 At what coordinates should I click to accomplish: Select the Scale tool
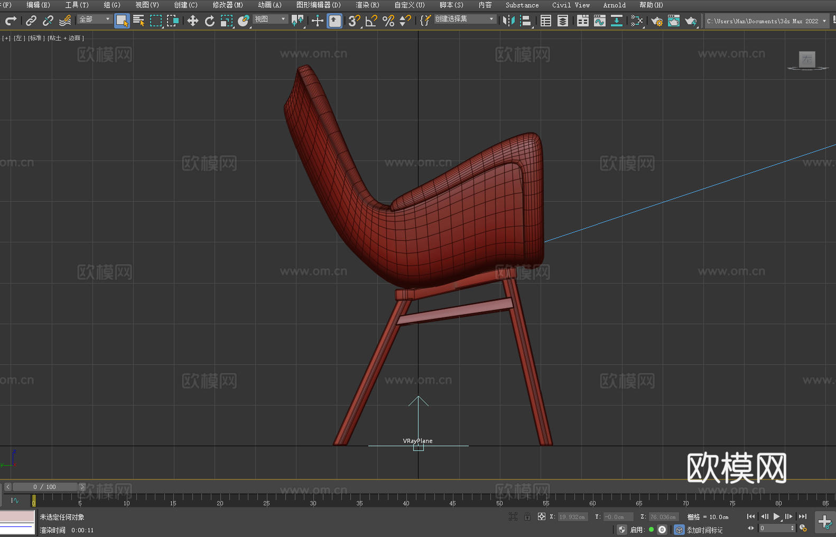[x=227, y=21]
